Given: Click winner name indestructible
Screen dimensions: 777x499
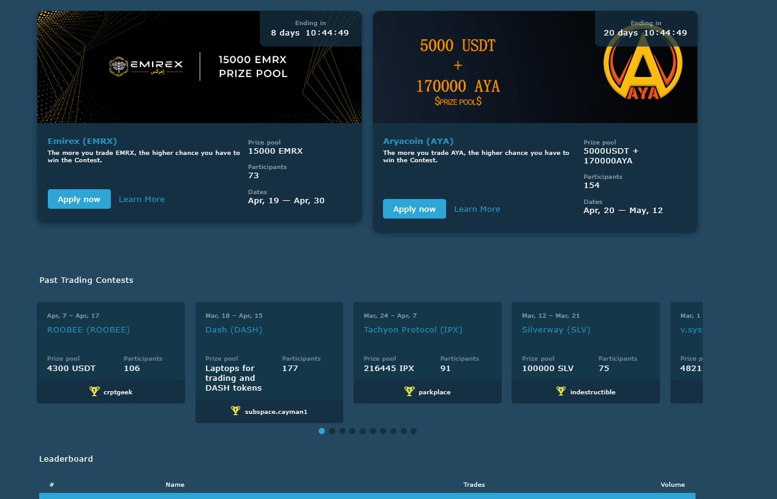Looking at the screenshot, I should click(x=593, y=392).
